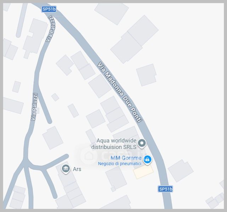This screenshot has height=212, width=227.
Task: Click the lower Via Paluzzi street label
Action: [34, 107]
